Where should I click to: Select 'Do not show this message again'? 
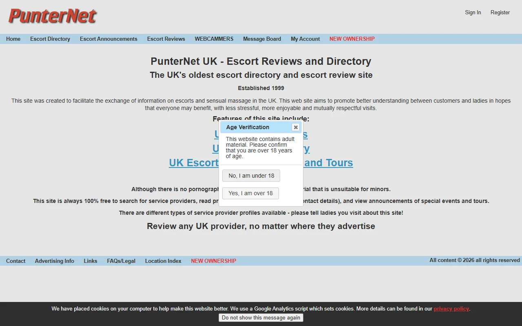point(261,317)
